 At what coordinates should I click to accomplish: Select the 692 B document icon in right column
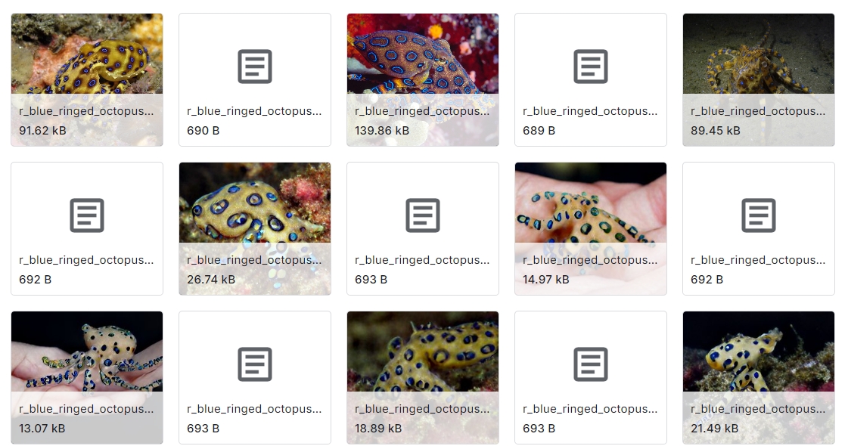pos(758,215)
